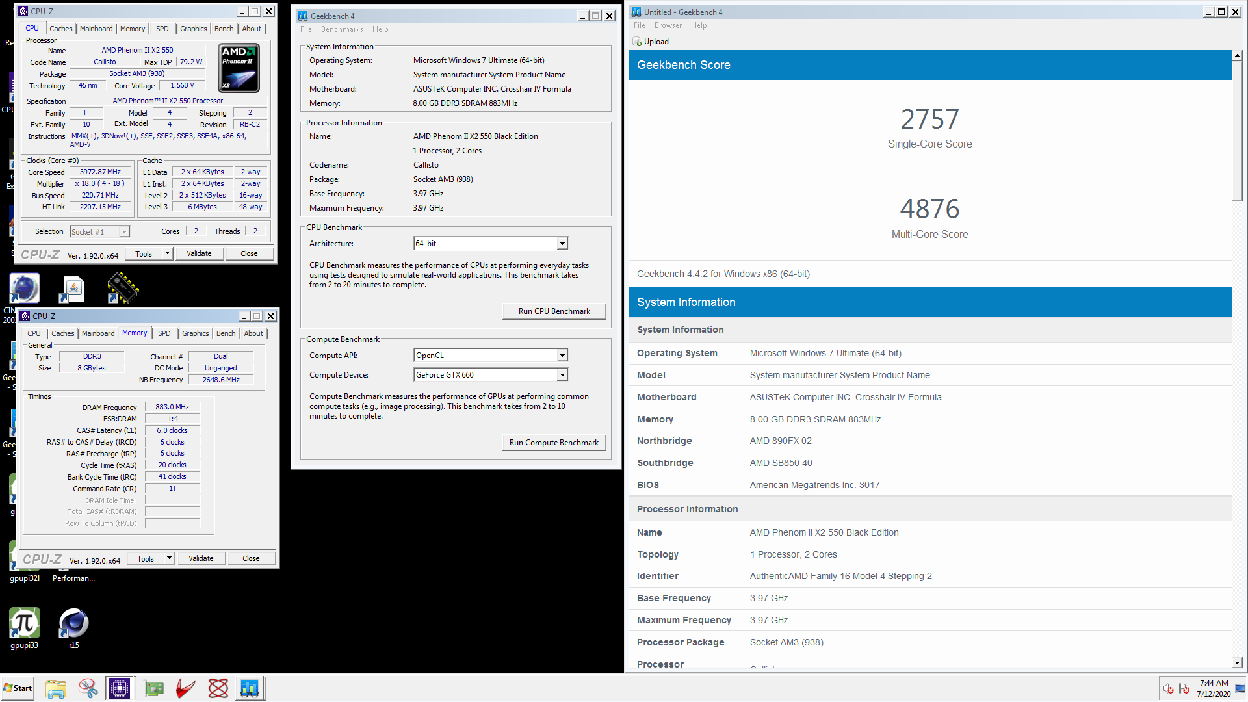Open the memory chip desktop shortcut
Image resolution: width=1248 pixels, height=702 pixels.
pyautogui.click(x=123, y=289)
